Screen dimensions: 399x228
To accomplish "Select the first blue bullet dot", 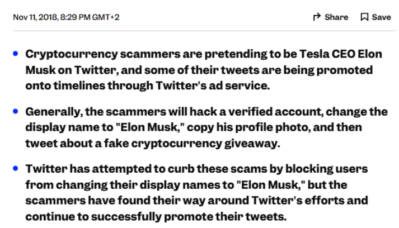I will pyautogui.click(x=16, y=54).
